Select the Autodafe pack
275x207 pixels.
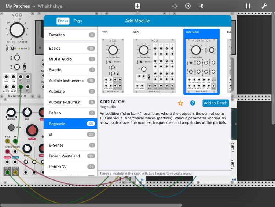(70, 92)
